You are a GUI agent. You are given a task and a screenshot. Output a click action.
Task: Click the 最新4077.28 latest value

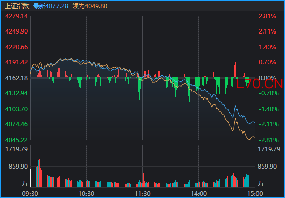click(50, 6)
